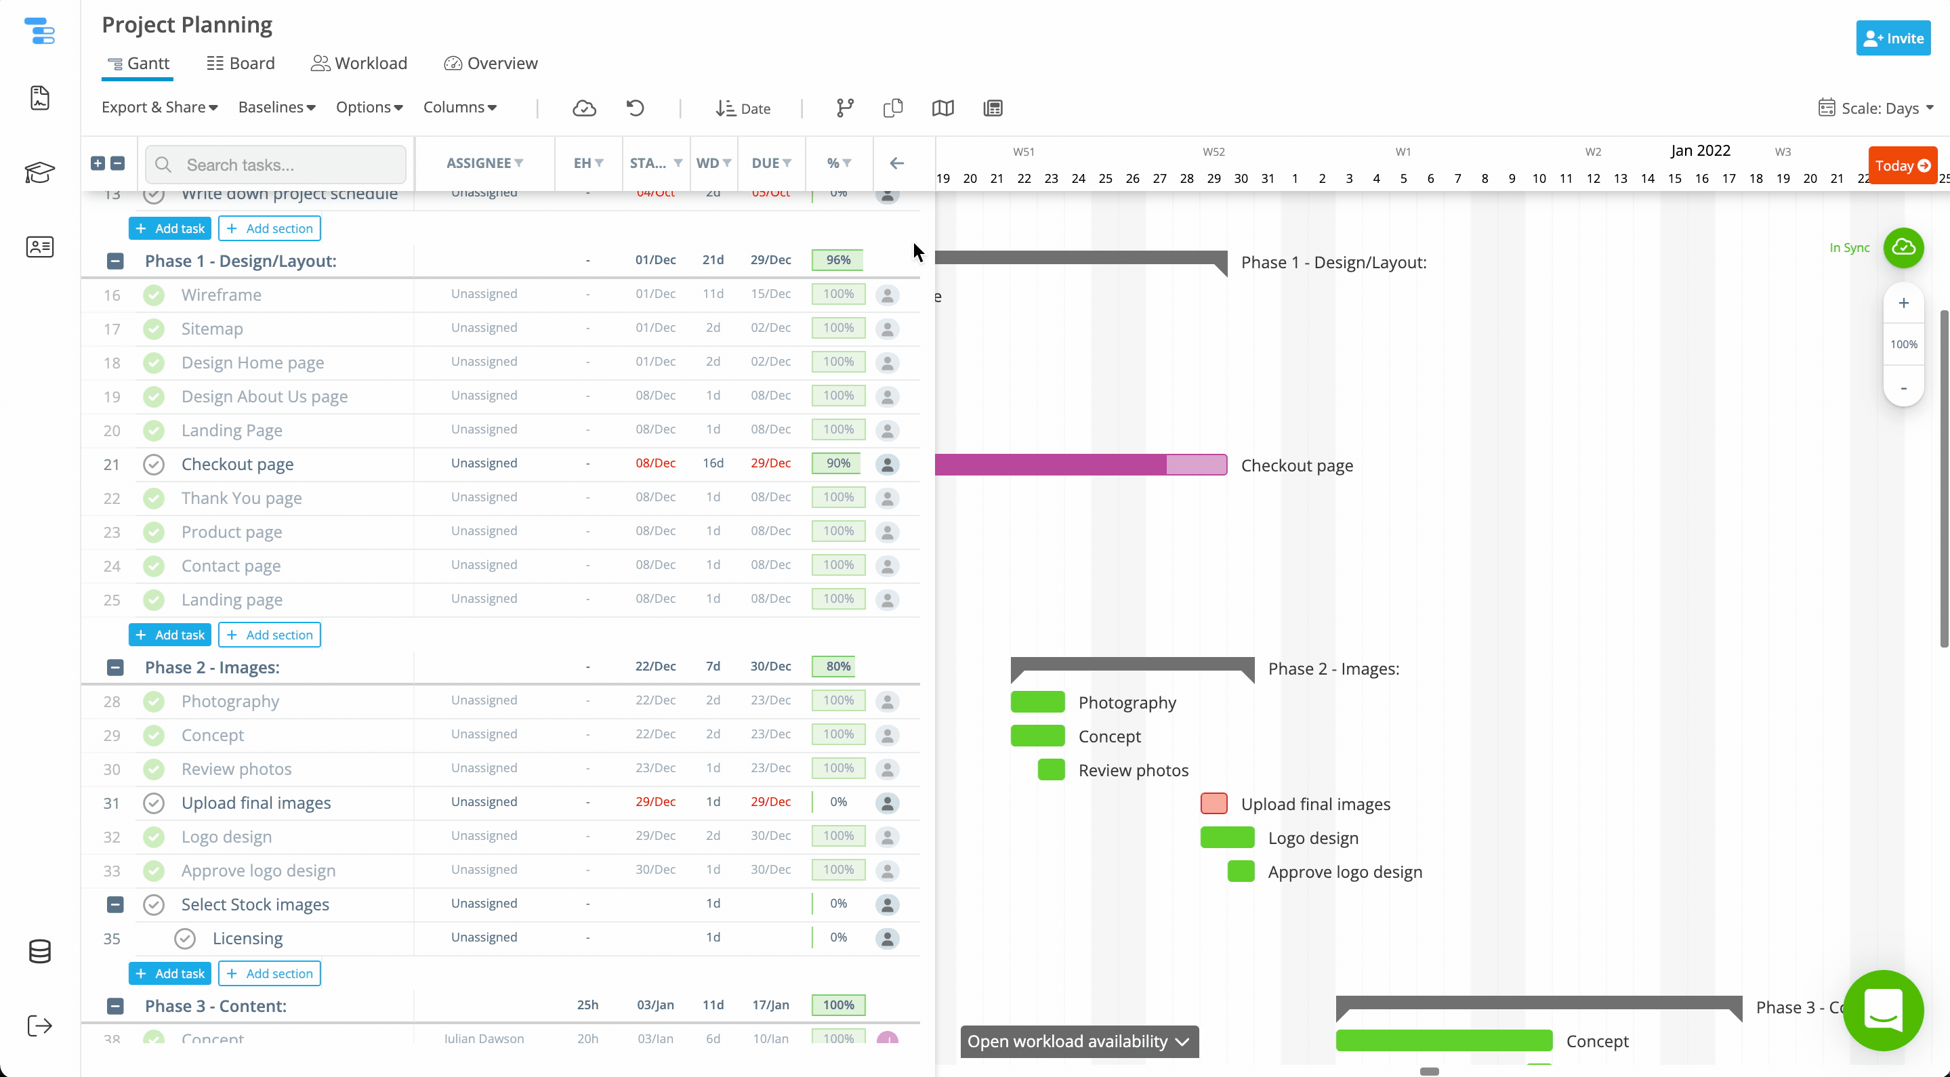Screen dimensions: 1950x1077
Task: Open the learning center graduation cap icon
Action: (39, 173)
